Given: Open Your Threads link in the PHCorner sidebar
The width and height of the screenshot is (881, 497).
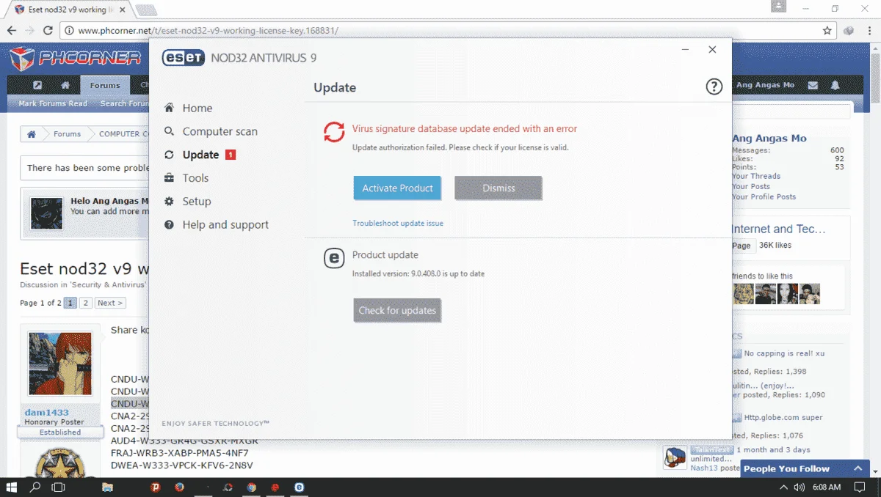Looking at the screenshot, I should click(756, 176).
